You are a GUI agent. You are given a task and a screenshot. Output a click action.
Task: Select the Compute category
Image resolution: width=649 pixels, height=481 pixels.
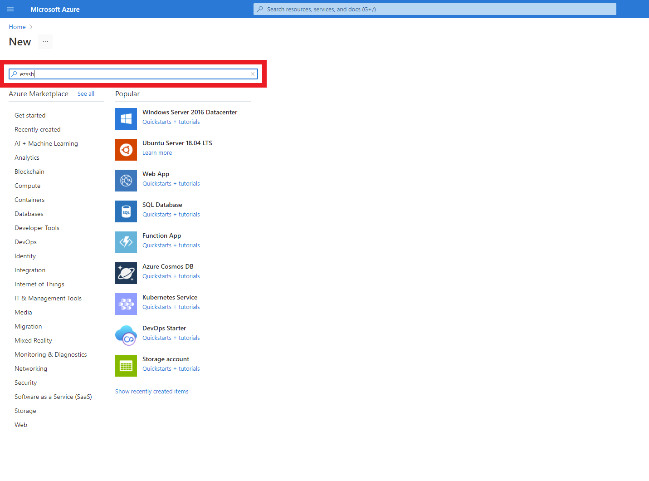click(27, 186)
